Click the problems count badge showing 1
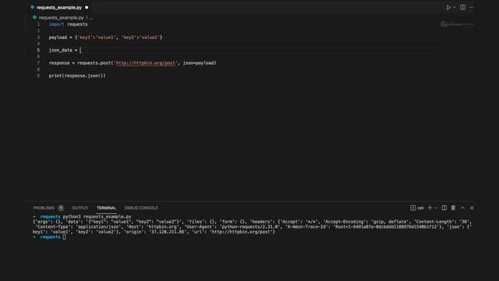499x281 pixels. coord(61,208)
